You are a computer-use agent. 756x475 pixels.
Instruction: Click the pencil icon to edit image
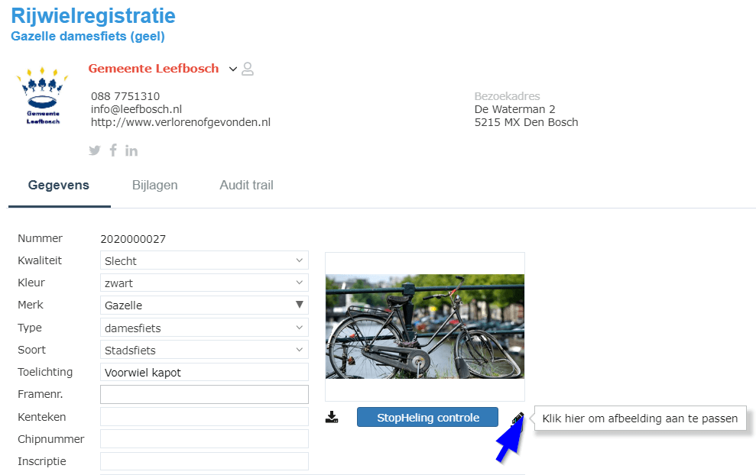(x=518, y=418)
